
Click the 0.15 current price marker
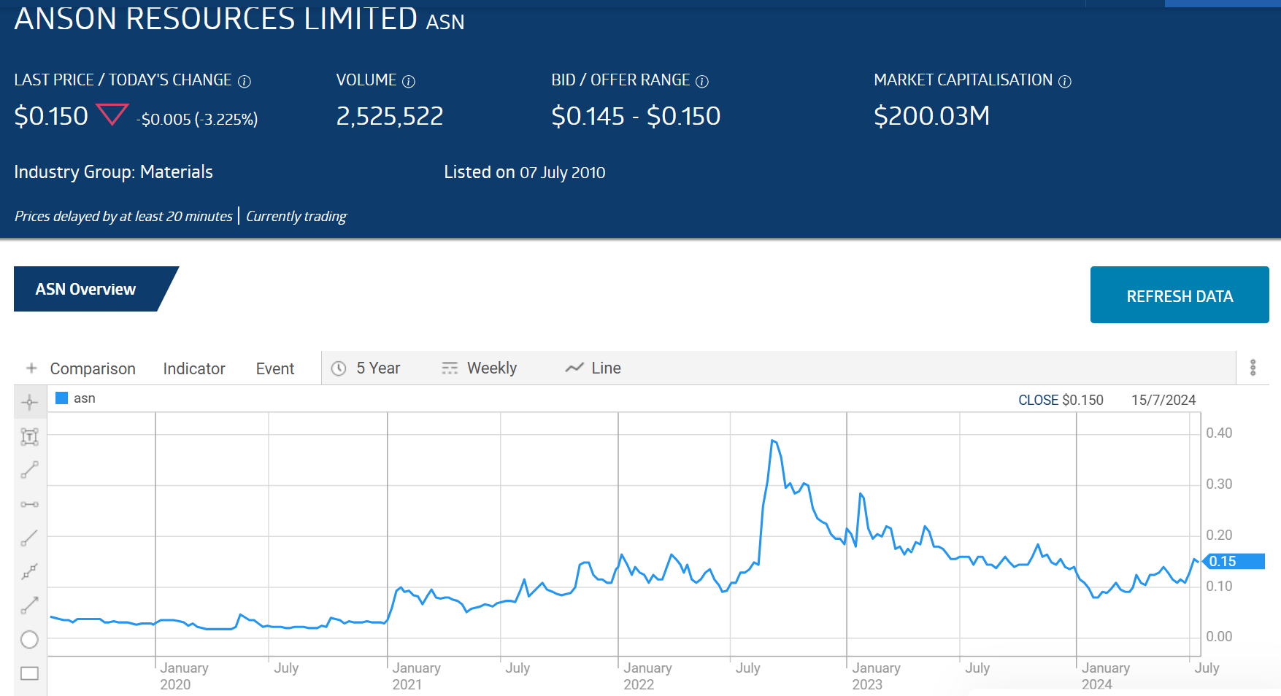tap(1233, 561)
